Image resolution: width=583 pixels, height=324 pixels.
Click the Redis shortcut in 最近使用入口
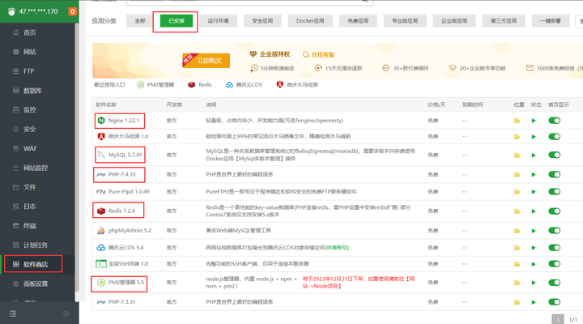203,83
